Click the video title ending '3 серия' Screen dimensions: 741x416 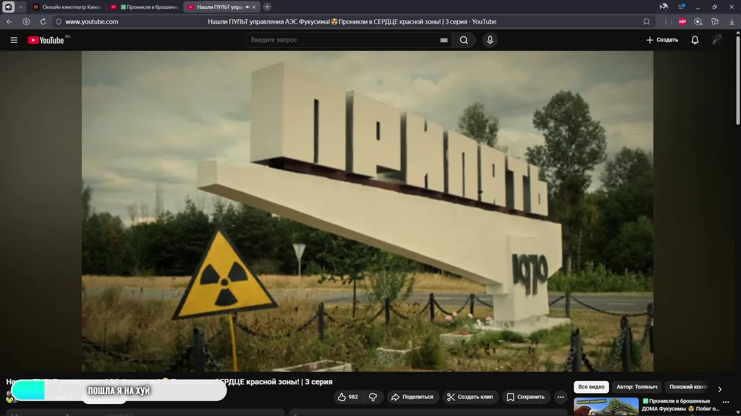click(x=169, y=382)
